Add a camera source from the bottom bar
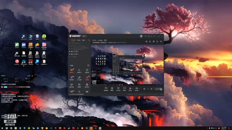Screen dimensions: 232x130 112,89
